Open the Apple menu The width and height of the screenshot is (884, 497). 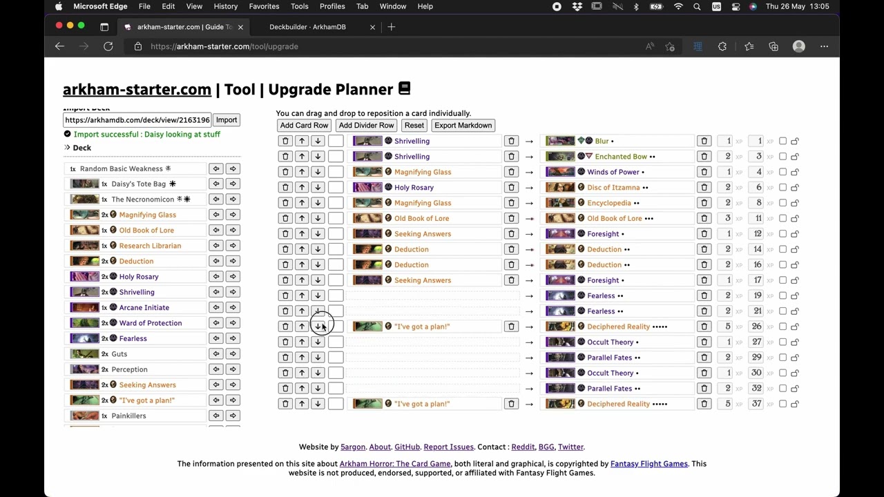(59, 6)
